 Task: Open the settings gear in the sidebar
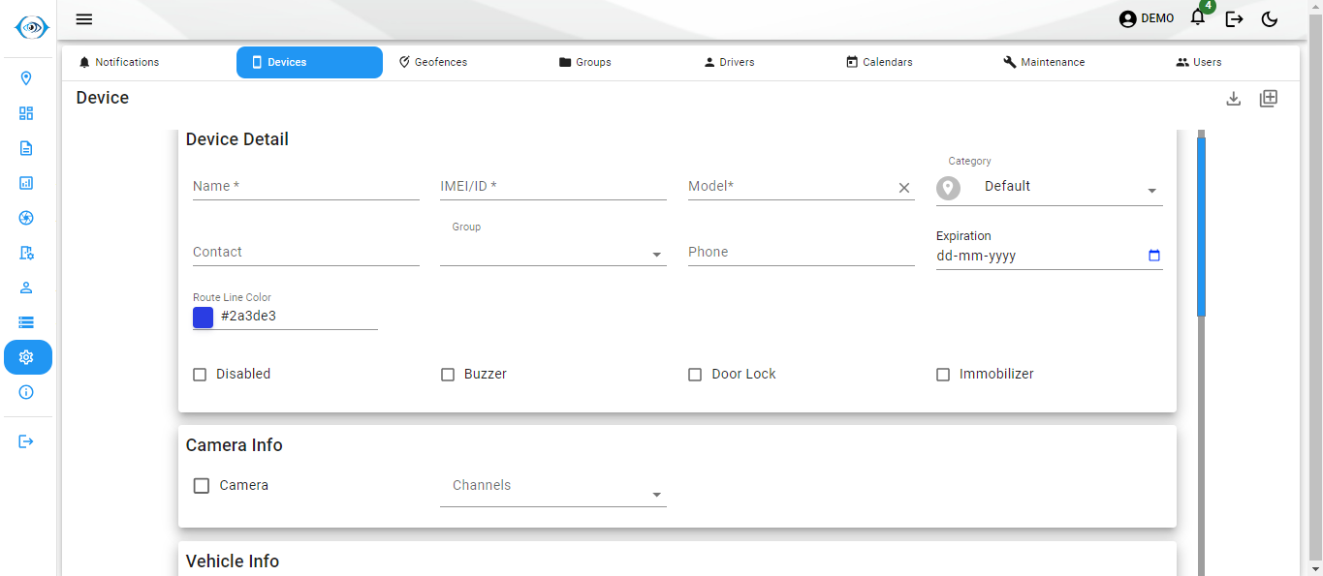(27, 356)
